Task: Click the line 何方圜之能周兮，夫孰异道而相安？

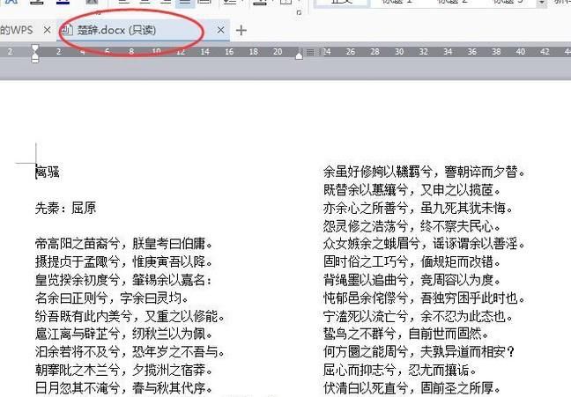Action: [x=419, y=352]
